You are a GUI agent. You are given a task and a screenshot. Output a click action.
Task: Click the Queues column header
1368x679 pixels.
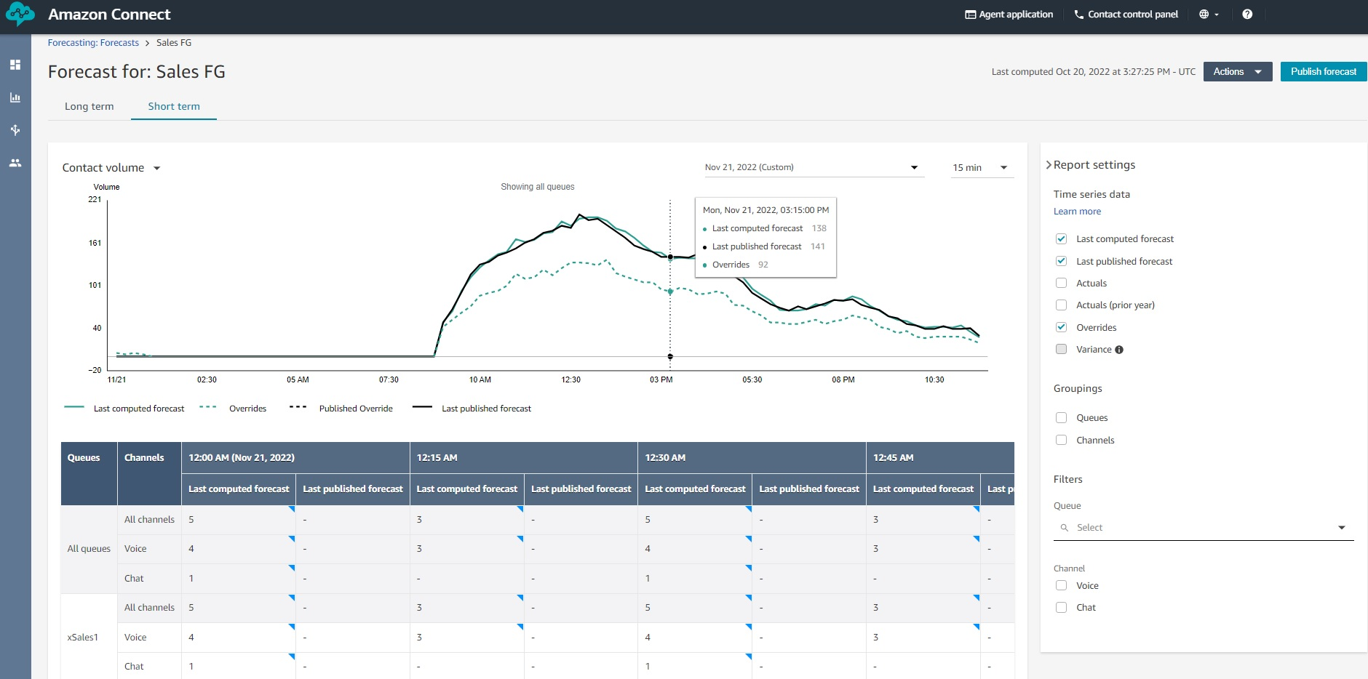[89, 473]
